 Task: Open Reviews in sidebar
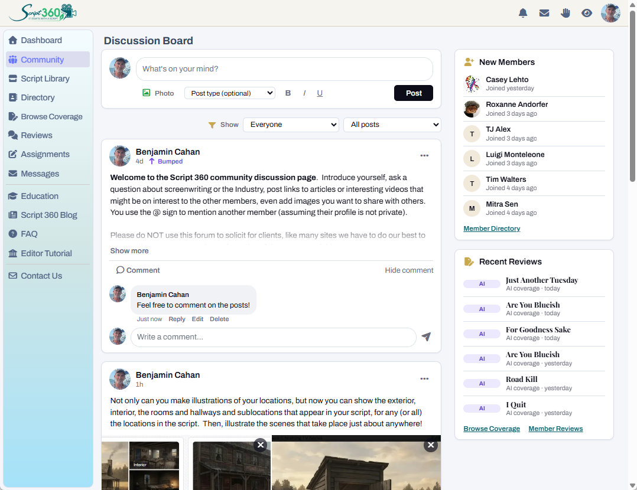coord(48,135)
